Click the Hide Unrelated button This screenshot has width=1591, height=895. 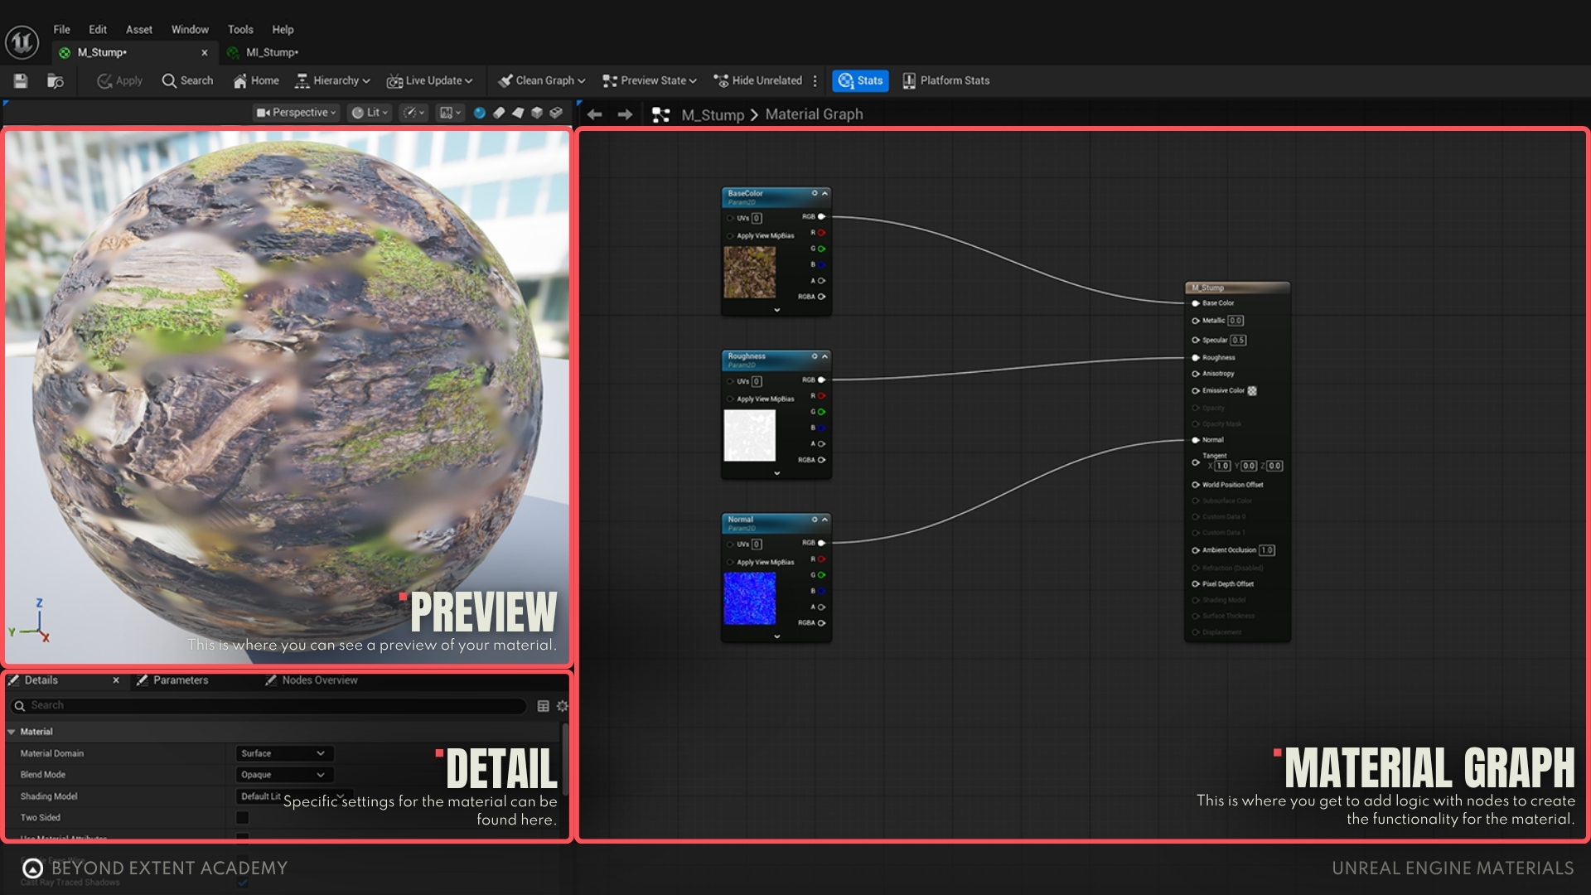(x=757, y=80)
